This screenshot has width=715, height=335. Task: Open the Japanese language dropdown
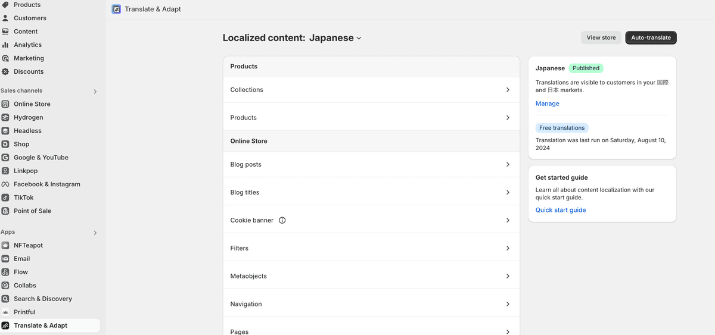(335, 37)
